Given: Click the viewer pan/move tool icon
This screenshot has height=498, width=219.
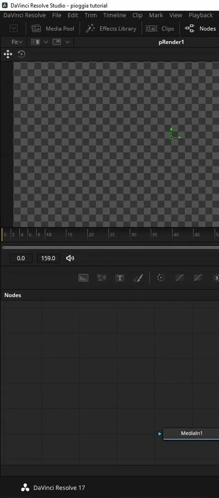Looking at the screenshot, I should (8, 54).
